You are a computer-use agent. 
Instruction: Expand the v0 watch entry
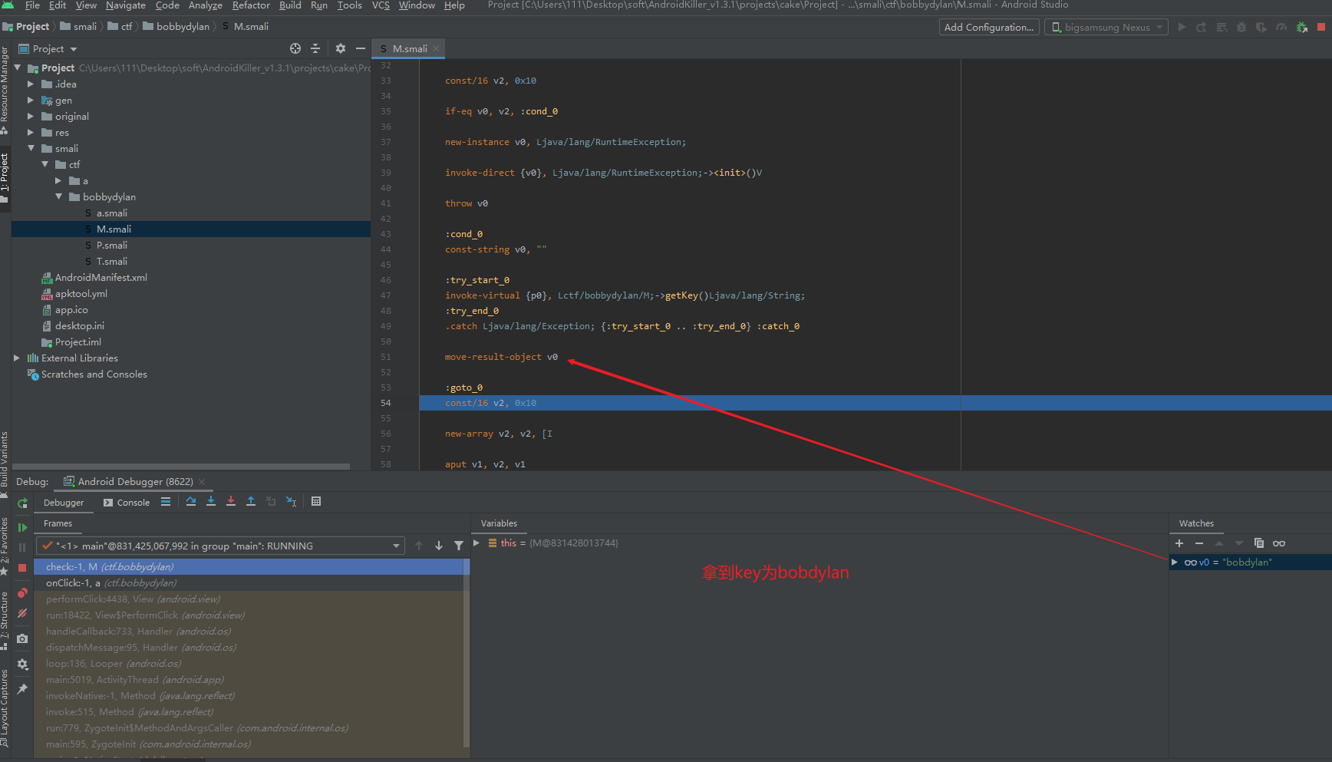[1174, 562]
